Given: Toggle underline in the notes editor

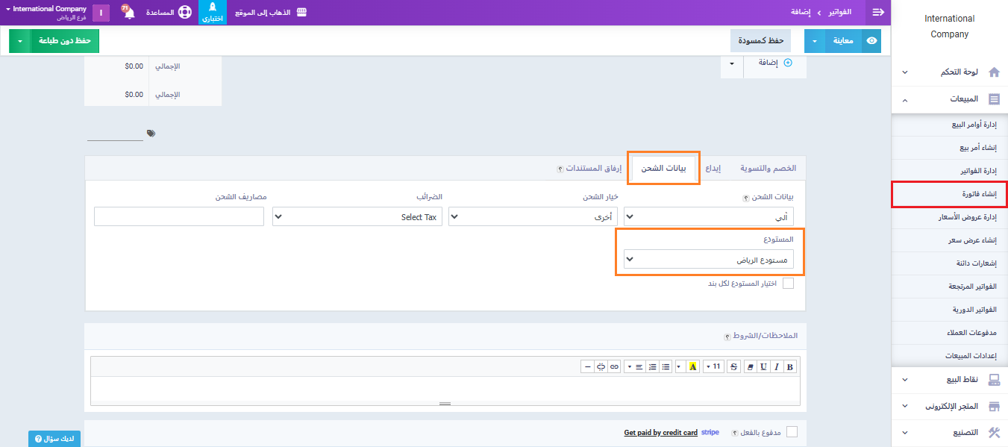Looking at the screenshot, I should [763, 366].
